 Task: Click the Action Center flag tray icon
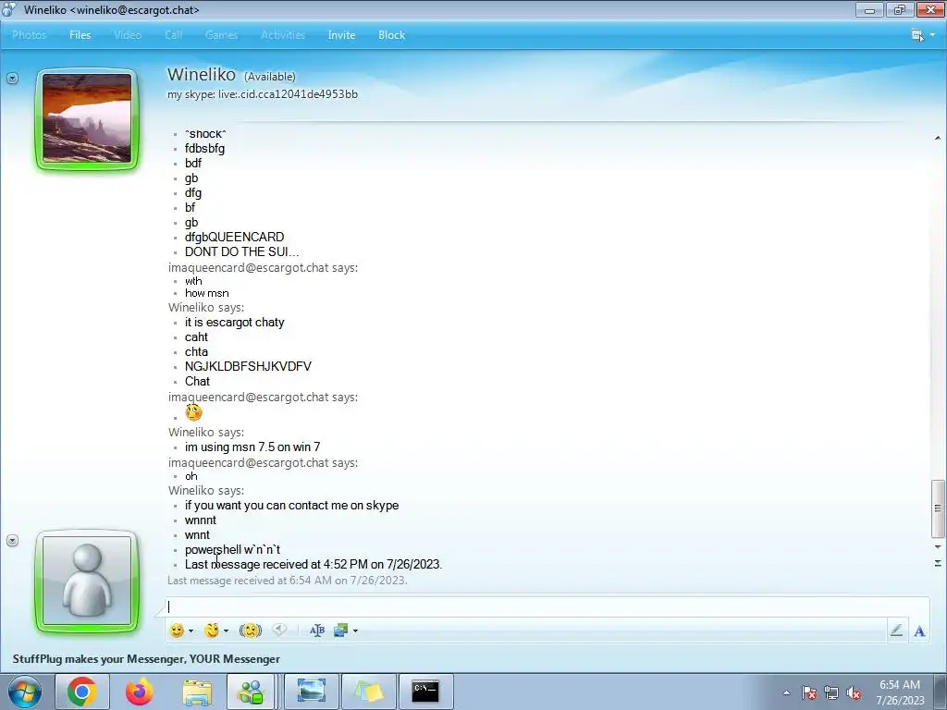[809, 692]
